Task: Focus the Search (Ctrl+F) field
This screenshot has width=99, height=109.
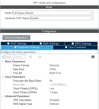Action: click(15, 57)
